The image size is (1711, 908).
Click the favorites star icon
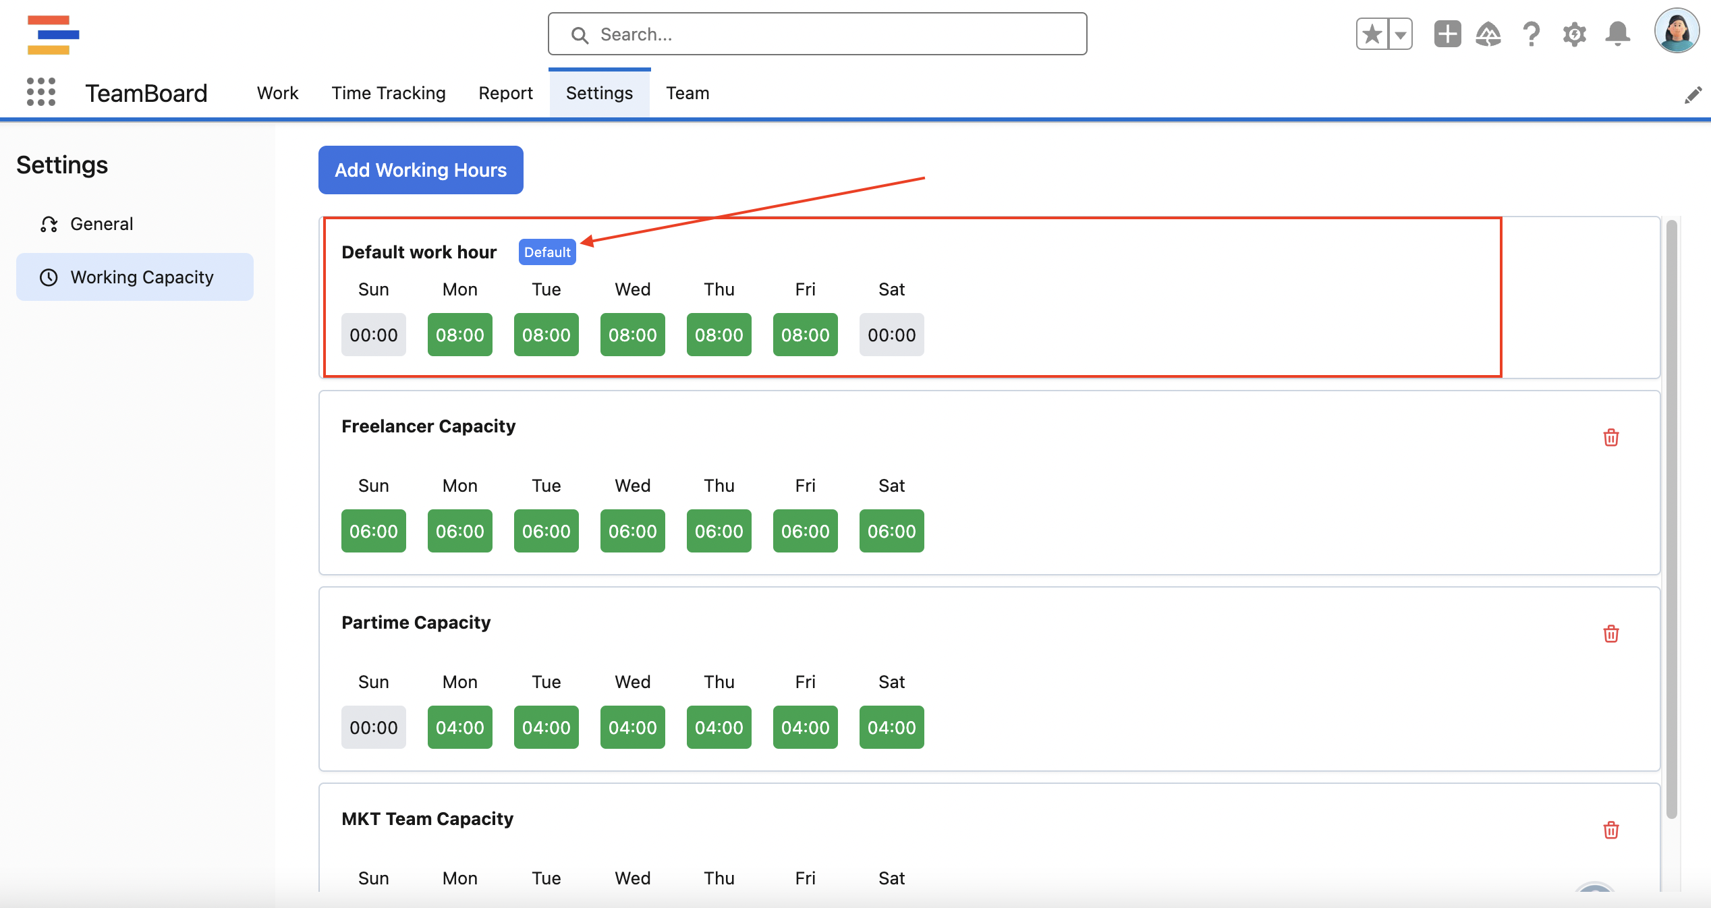click(1372, 34)
